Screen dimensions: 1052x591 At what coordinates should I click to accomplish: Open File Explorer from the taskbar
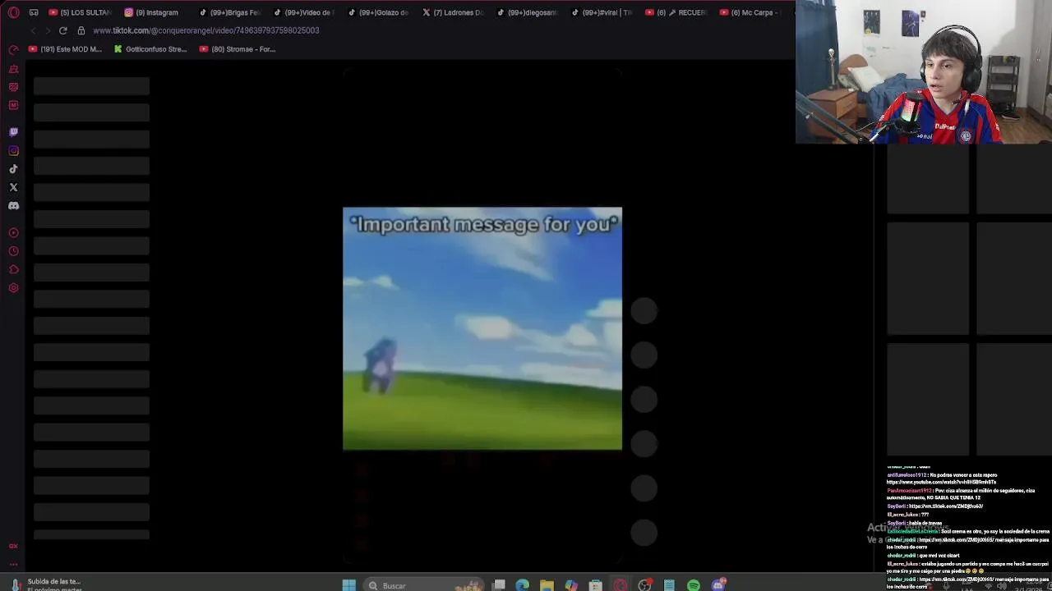(x=547, y=585)
